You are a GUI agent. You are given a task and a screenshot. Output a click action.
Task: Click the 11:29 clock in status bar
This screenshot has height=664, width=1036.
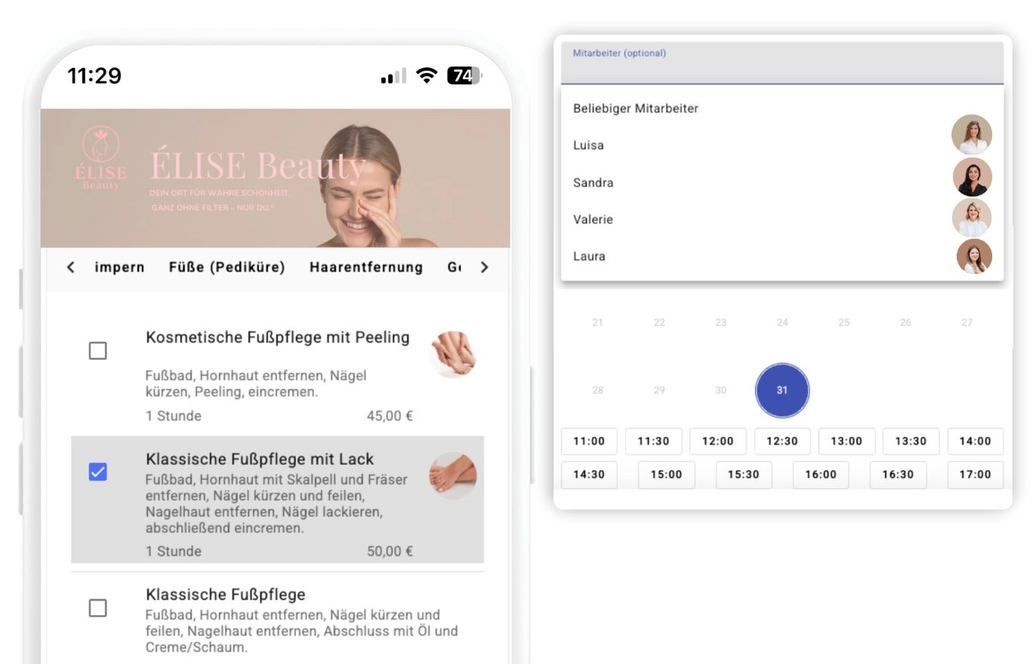point(94,75)
